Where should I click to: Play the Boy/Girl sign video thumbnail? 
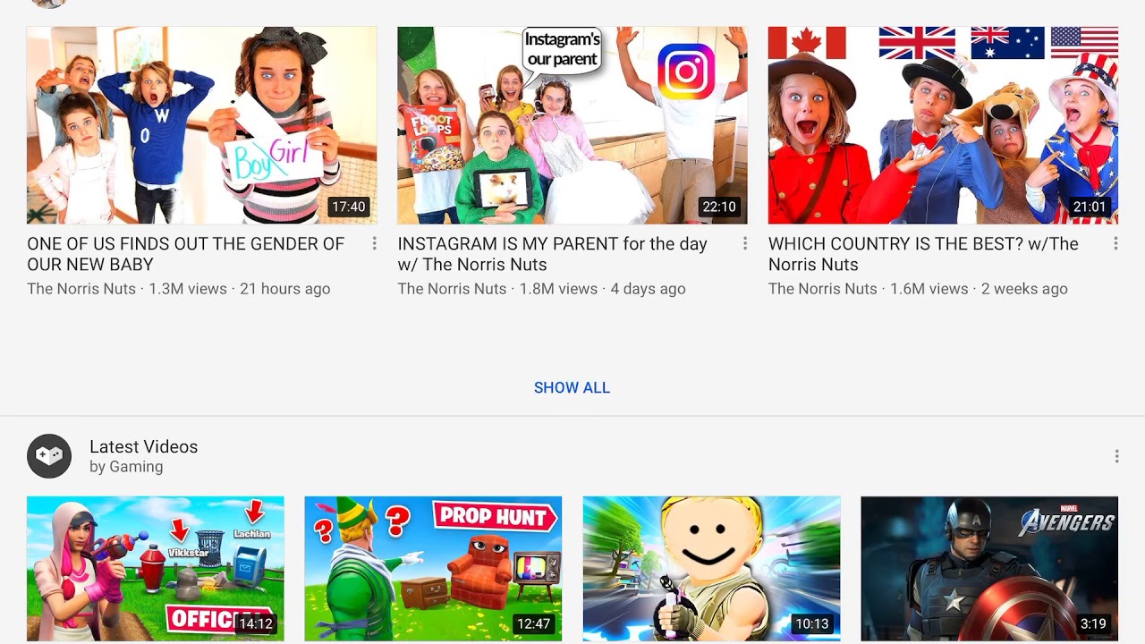(201, 125)
